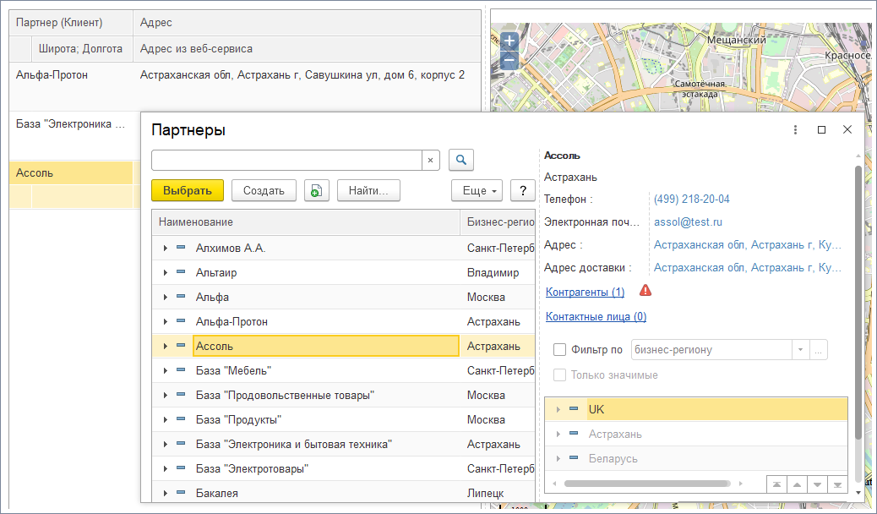Click the horizontal scrollbar in region list
Viewport: 877px width, 514px height.
click(x=646, y=484)
